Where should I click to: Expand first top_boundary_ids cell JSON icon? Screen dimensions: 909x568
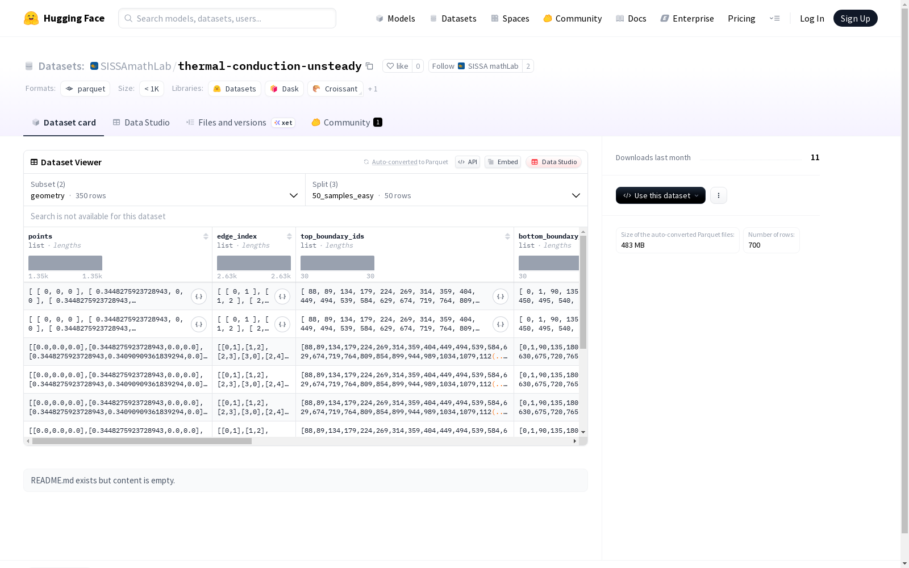click(x=501, y=296)
